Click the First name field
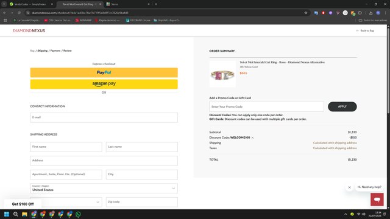The image size is (390, 219). pyautogui.click(x=66, y=147)
